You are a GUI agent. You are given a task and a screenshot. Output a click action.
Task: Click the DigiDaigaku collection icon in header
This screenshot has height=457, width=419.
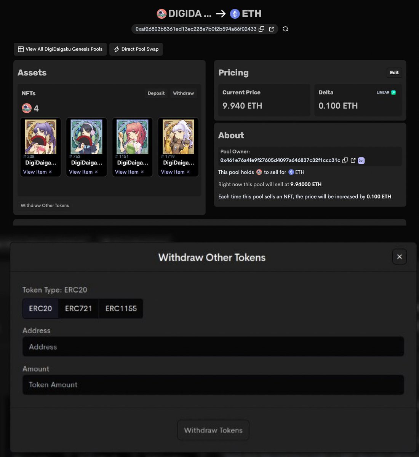point(162,14)
